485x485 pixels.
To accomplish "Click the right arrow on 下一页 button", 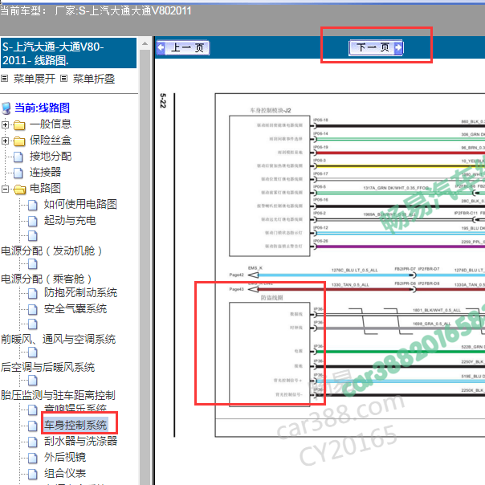I will click(x=399, y=48).
